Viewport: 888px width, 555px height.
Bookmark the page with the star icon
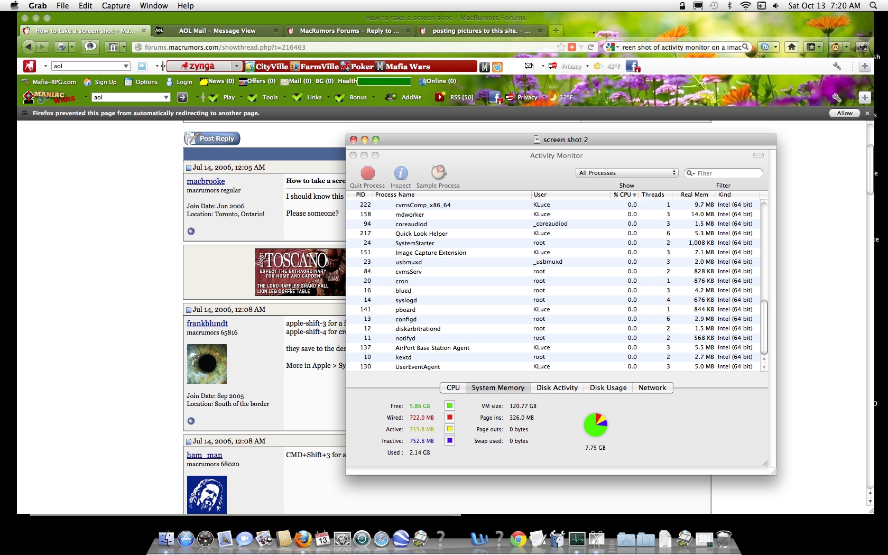[x=561, y=47]
